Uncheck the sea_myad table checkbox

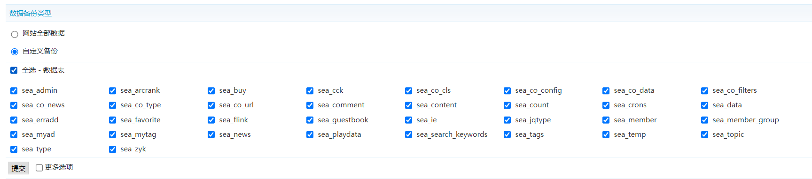point(14,135)
